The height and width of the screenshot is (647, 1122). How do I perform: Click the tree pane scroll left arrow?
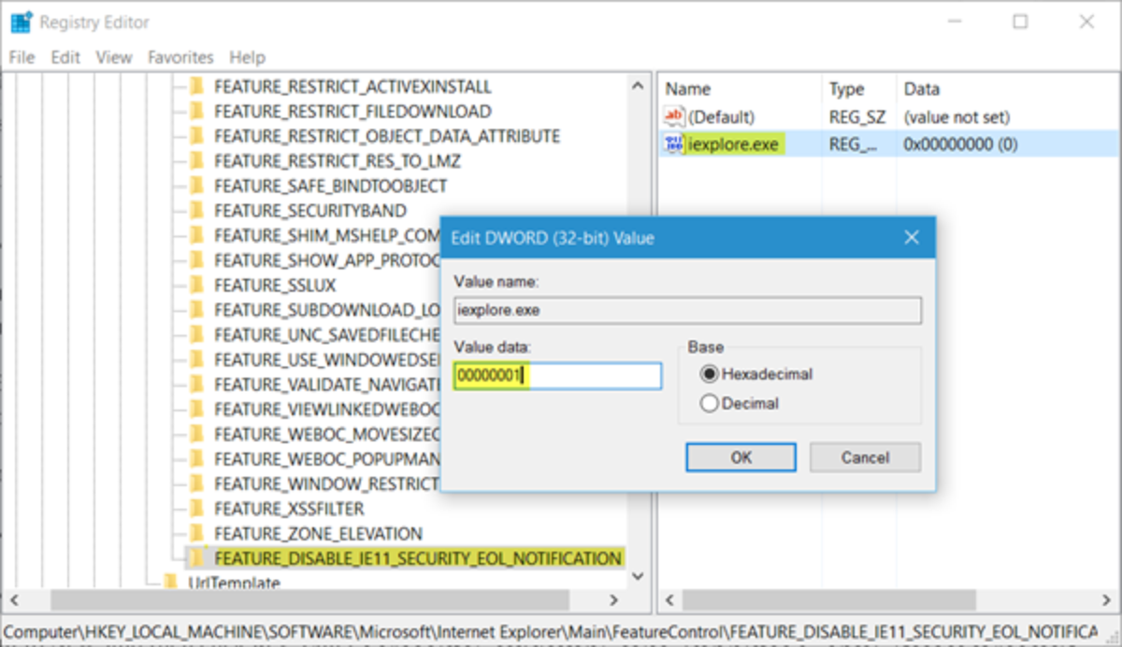13,599
